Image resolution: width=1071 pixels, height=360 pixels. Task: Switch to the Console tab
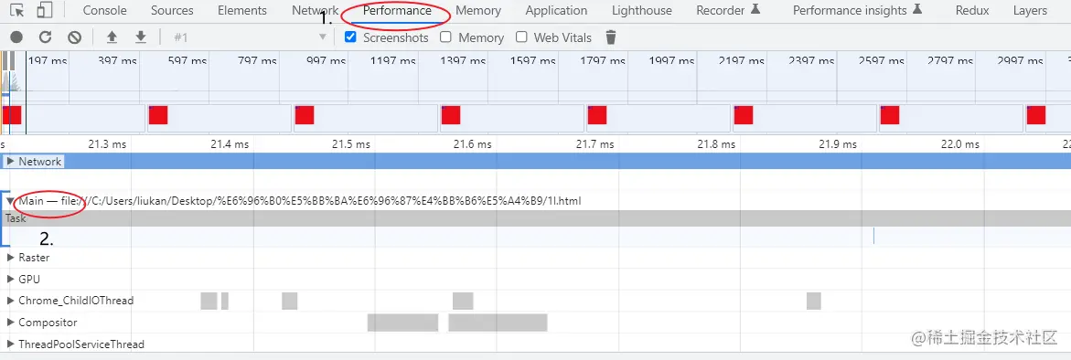point(104,10)
